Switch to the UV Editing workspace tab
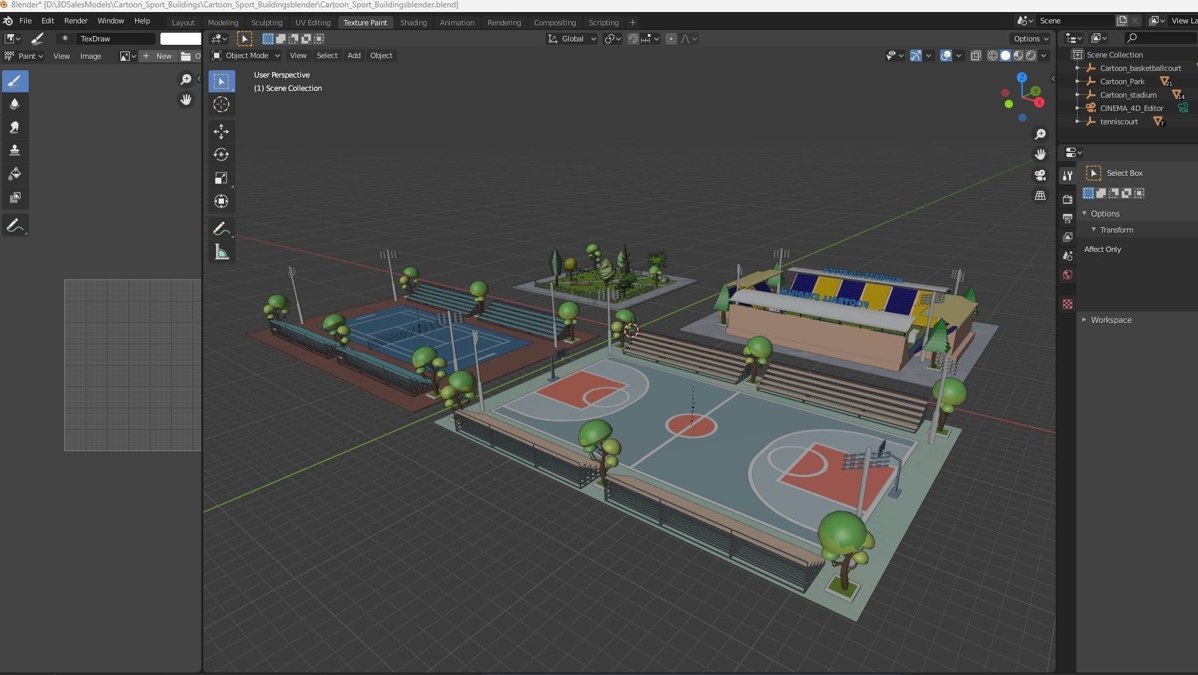The width and height of the screenshot is (1198, 675). point(313,23)
